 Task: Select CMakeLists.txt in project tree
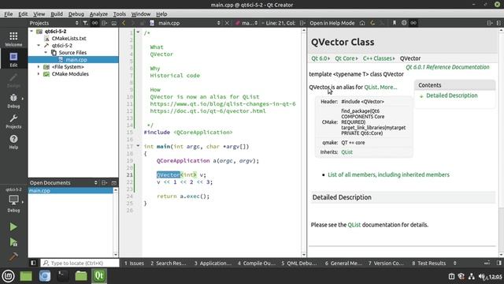click(69, 39)
